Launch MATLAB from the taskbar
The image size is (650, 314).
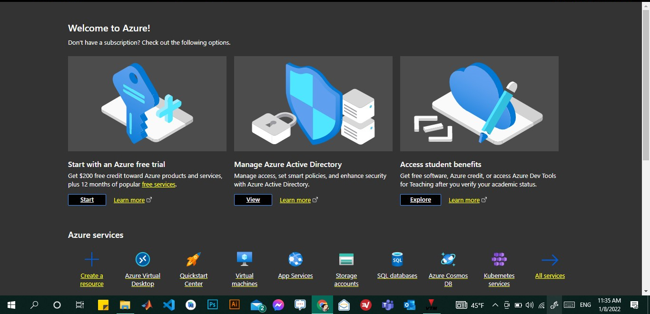point(147,305)
